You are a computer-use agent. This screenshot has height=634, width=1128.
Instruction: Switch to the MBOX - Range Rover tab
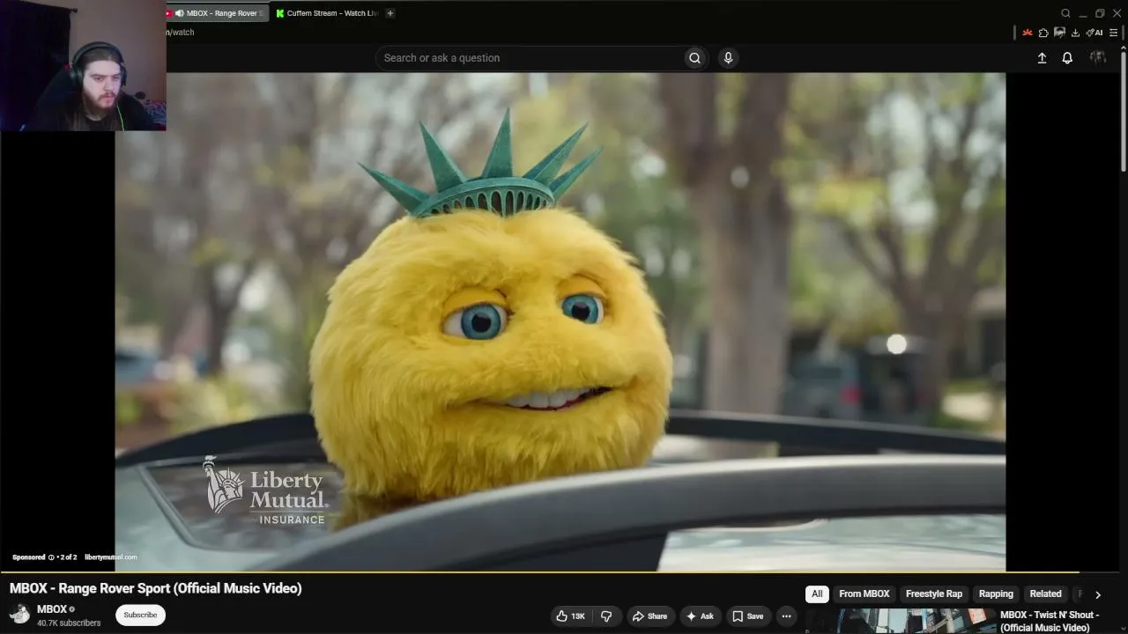click(217, 13)
